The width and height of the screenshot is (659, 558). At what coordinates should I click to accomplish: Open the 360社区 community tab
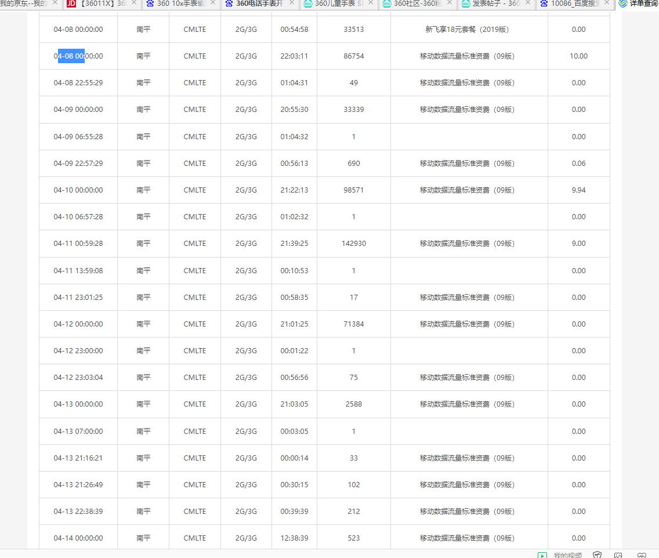pyautogui.click(x=418, y=3)
